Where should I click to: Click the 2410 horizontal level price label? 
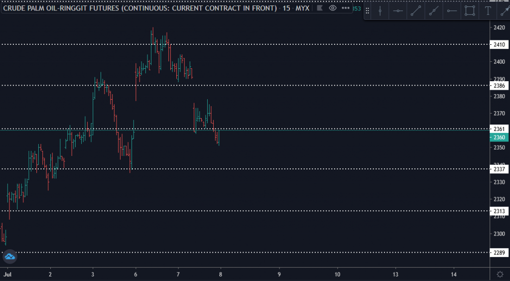[x=499, y=44]
